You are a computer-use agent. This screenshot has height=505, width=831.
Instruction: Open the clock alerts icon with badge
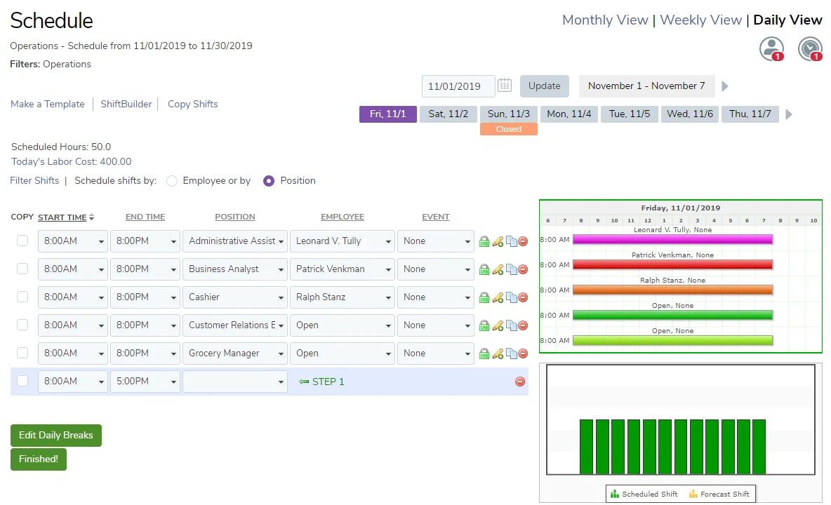tap(811, 49)
